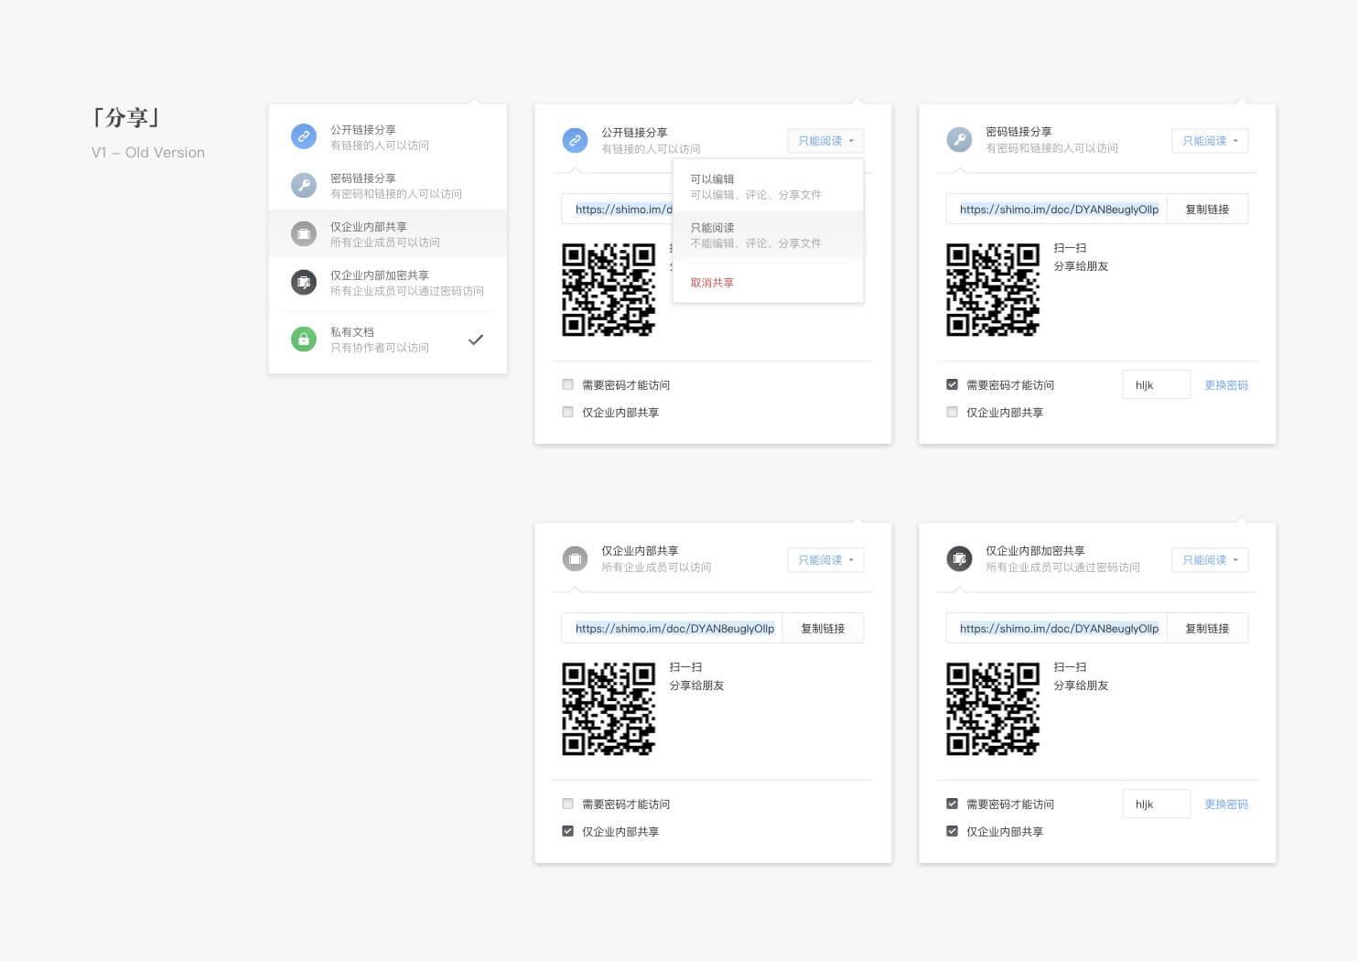1358x961 pixels.
Task: Click the dark 仅企业内部加密共享 icon in the list
Action: 303,283
